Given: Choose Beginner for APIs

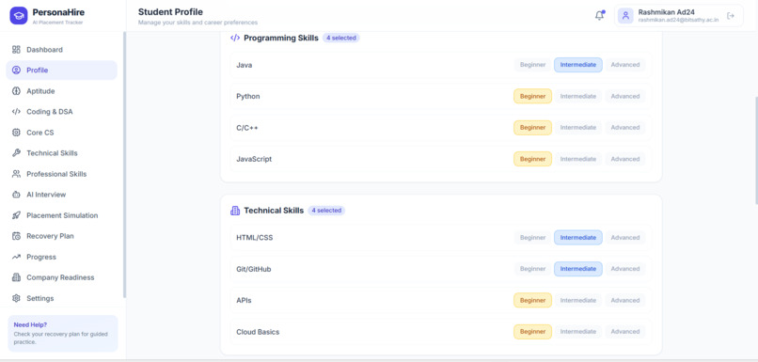Looking at the screenshot, I should [x=532, y=300].
